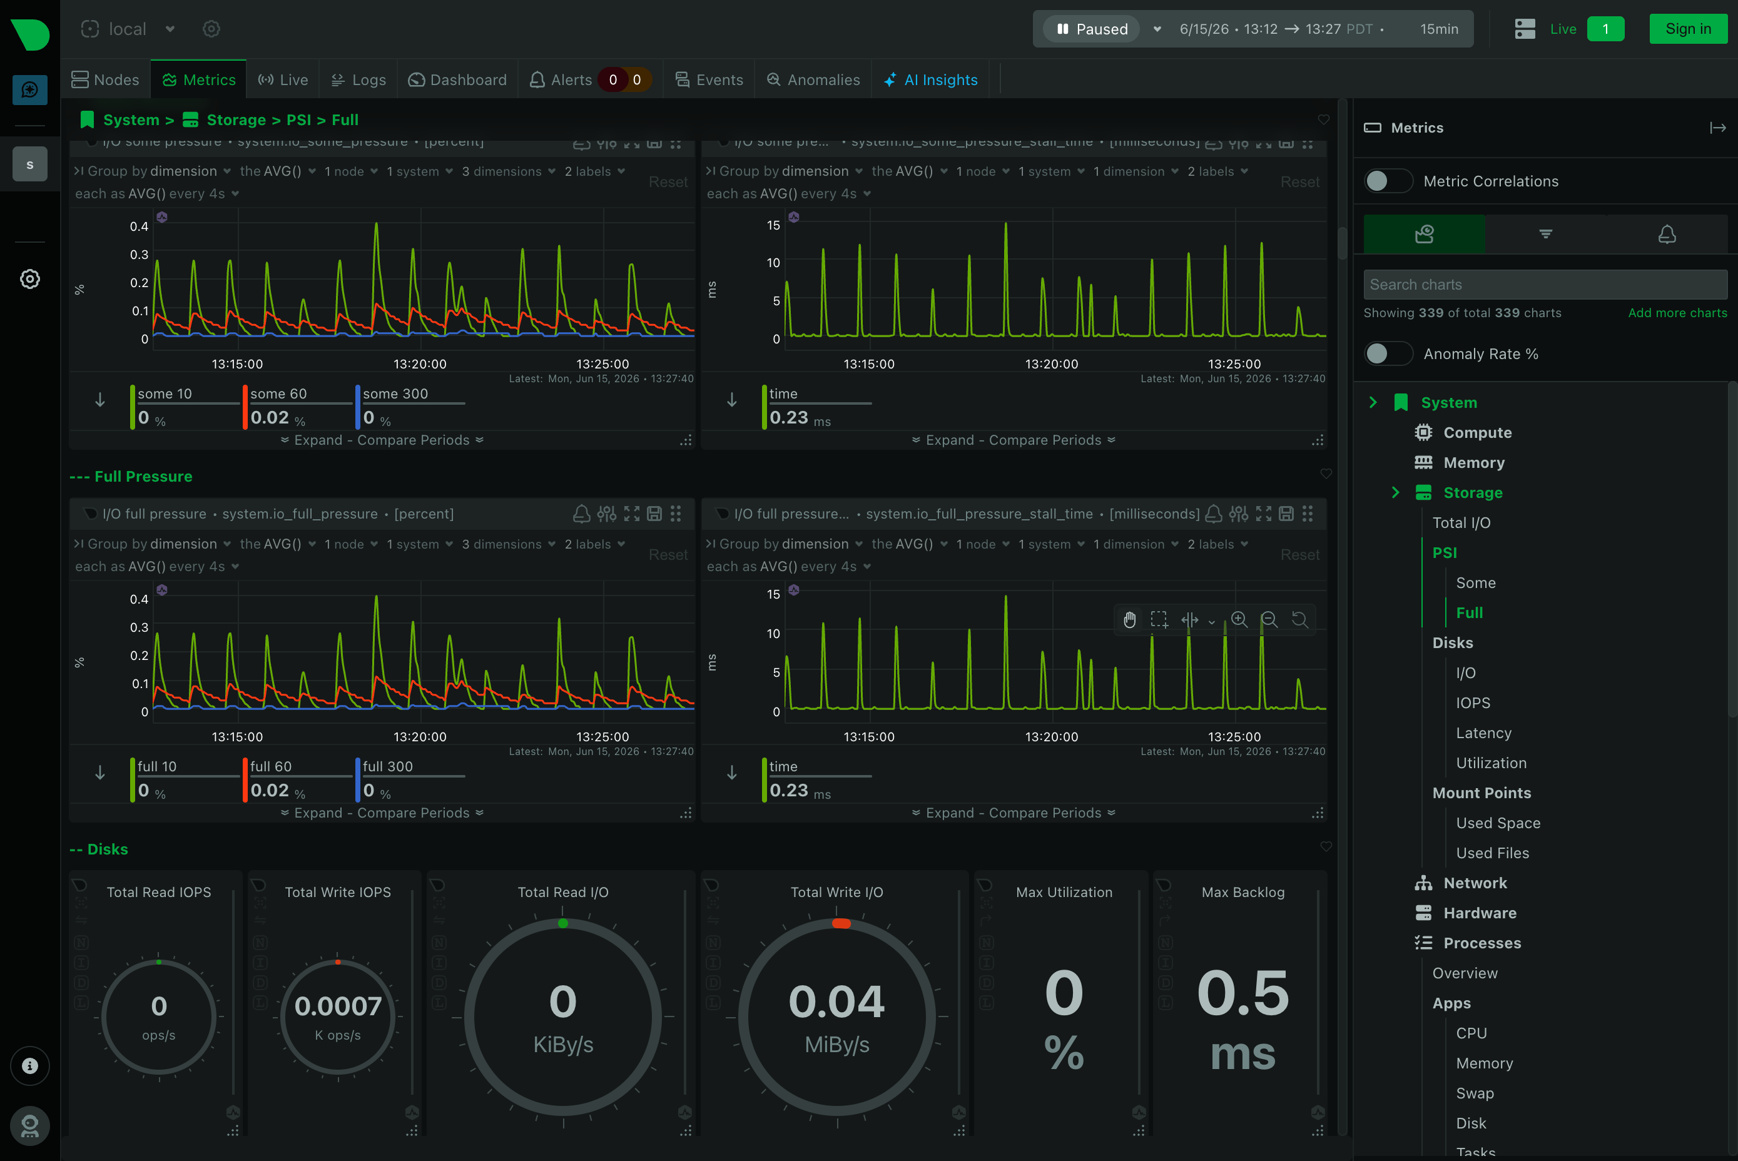Open the user avatar icon at bottom left
Screen dimensions: 1738x1161
click(x=29, y=1125)
